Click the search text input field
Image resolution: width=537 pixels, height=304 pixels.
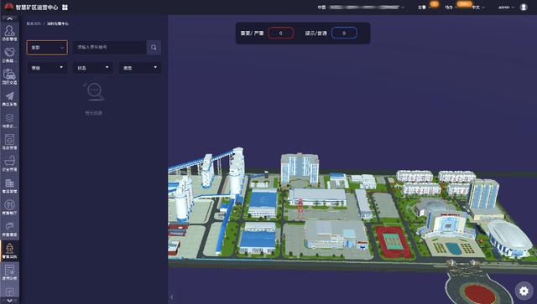[110, 48]
